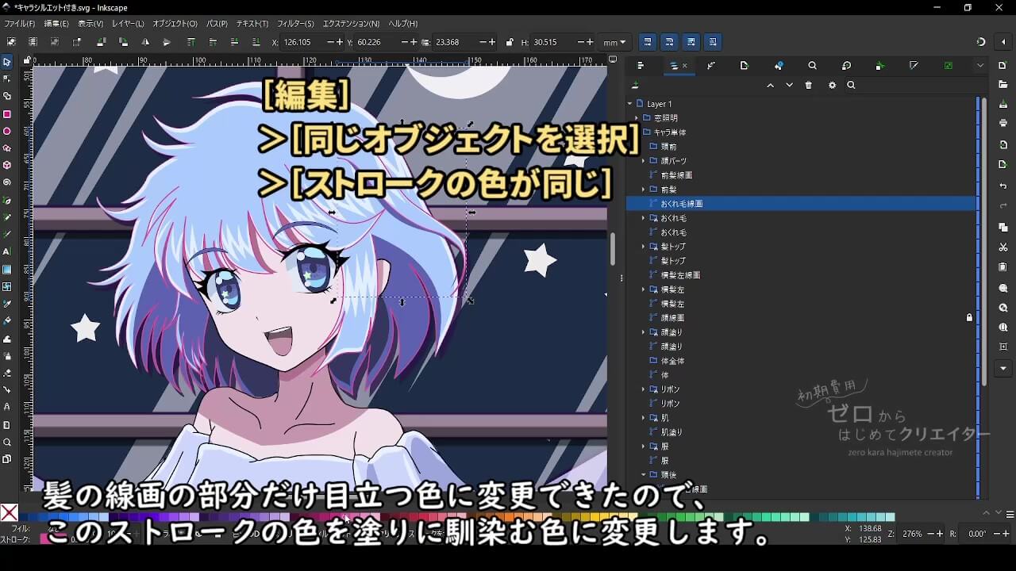This screenshot has width=1016, height=571.
Task: Click Rotate 90° clockwise icon
Action: pos(123,42)
